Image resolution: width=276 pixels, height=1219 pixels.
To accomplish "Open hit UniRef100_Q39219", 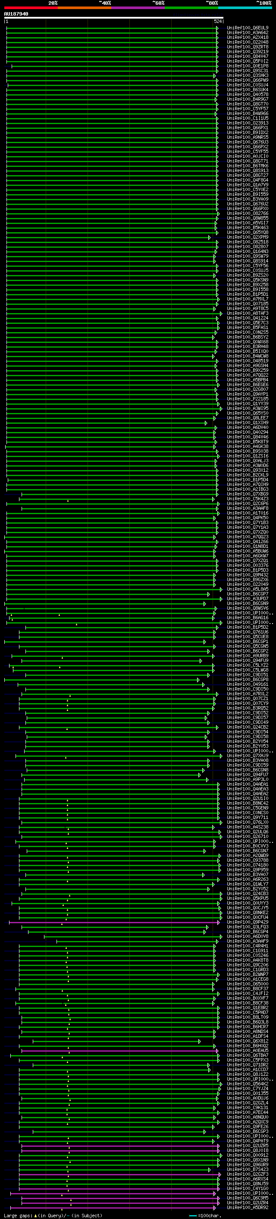I will 248,51.
